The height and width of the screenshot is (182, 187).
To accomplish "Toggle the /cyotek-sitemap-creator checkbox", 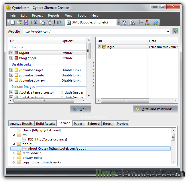I will point(11,92).
